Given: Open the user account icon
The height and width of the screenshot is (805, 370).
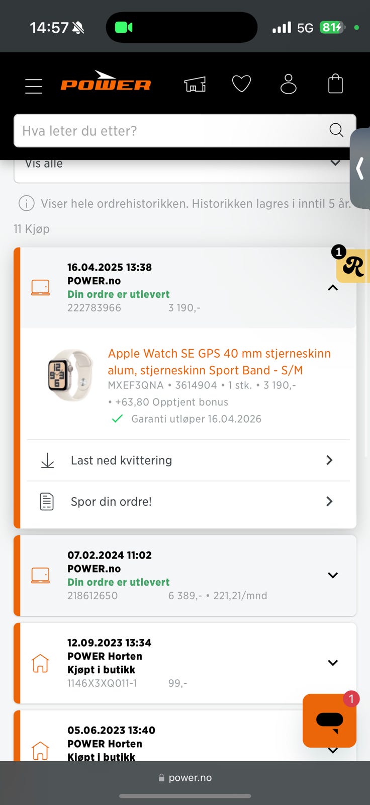Looking at the screenshot, I should coord(288,84).
